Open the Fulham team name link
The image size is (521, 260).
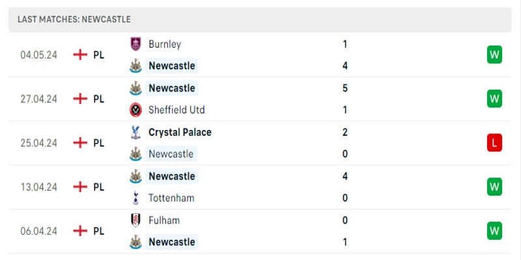164,220
